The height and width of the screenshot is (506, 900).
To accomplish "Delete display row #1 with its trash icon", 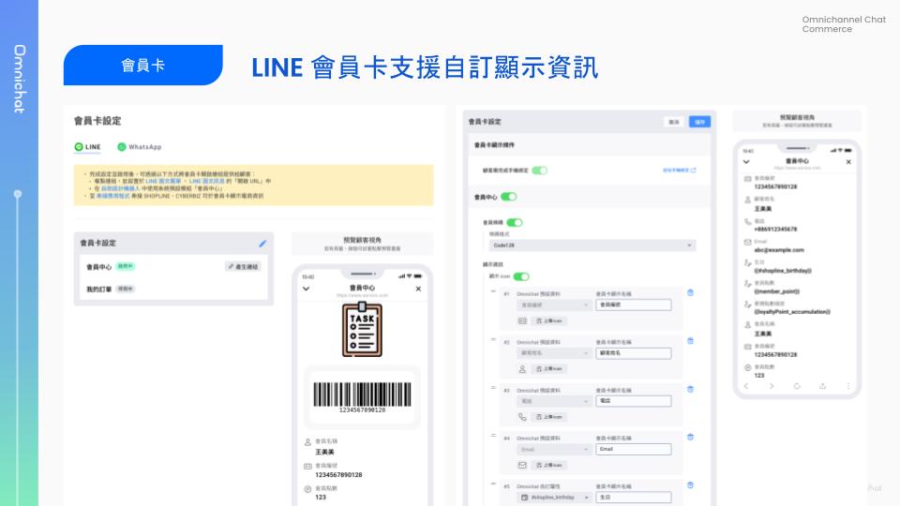I will click(x=690, y=292).
